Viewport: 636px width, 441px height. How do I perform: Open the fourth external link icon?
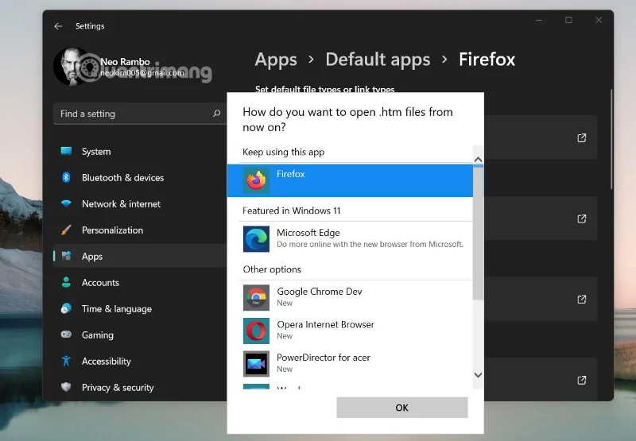[x=582, y=380]
